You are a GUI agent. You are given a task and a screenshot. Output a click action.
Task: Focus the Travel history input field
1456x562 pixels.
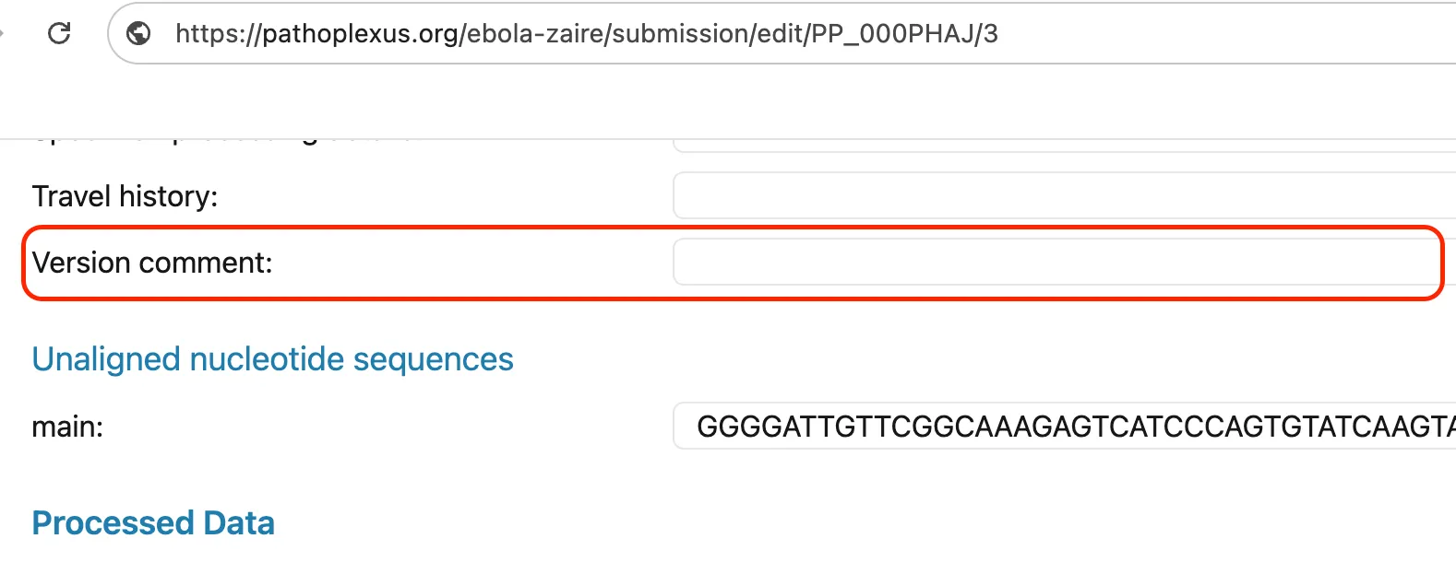pyautogui.click(x=1061, y=195)
